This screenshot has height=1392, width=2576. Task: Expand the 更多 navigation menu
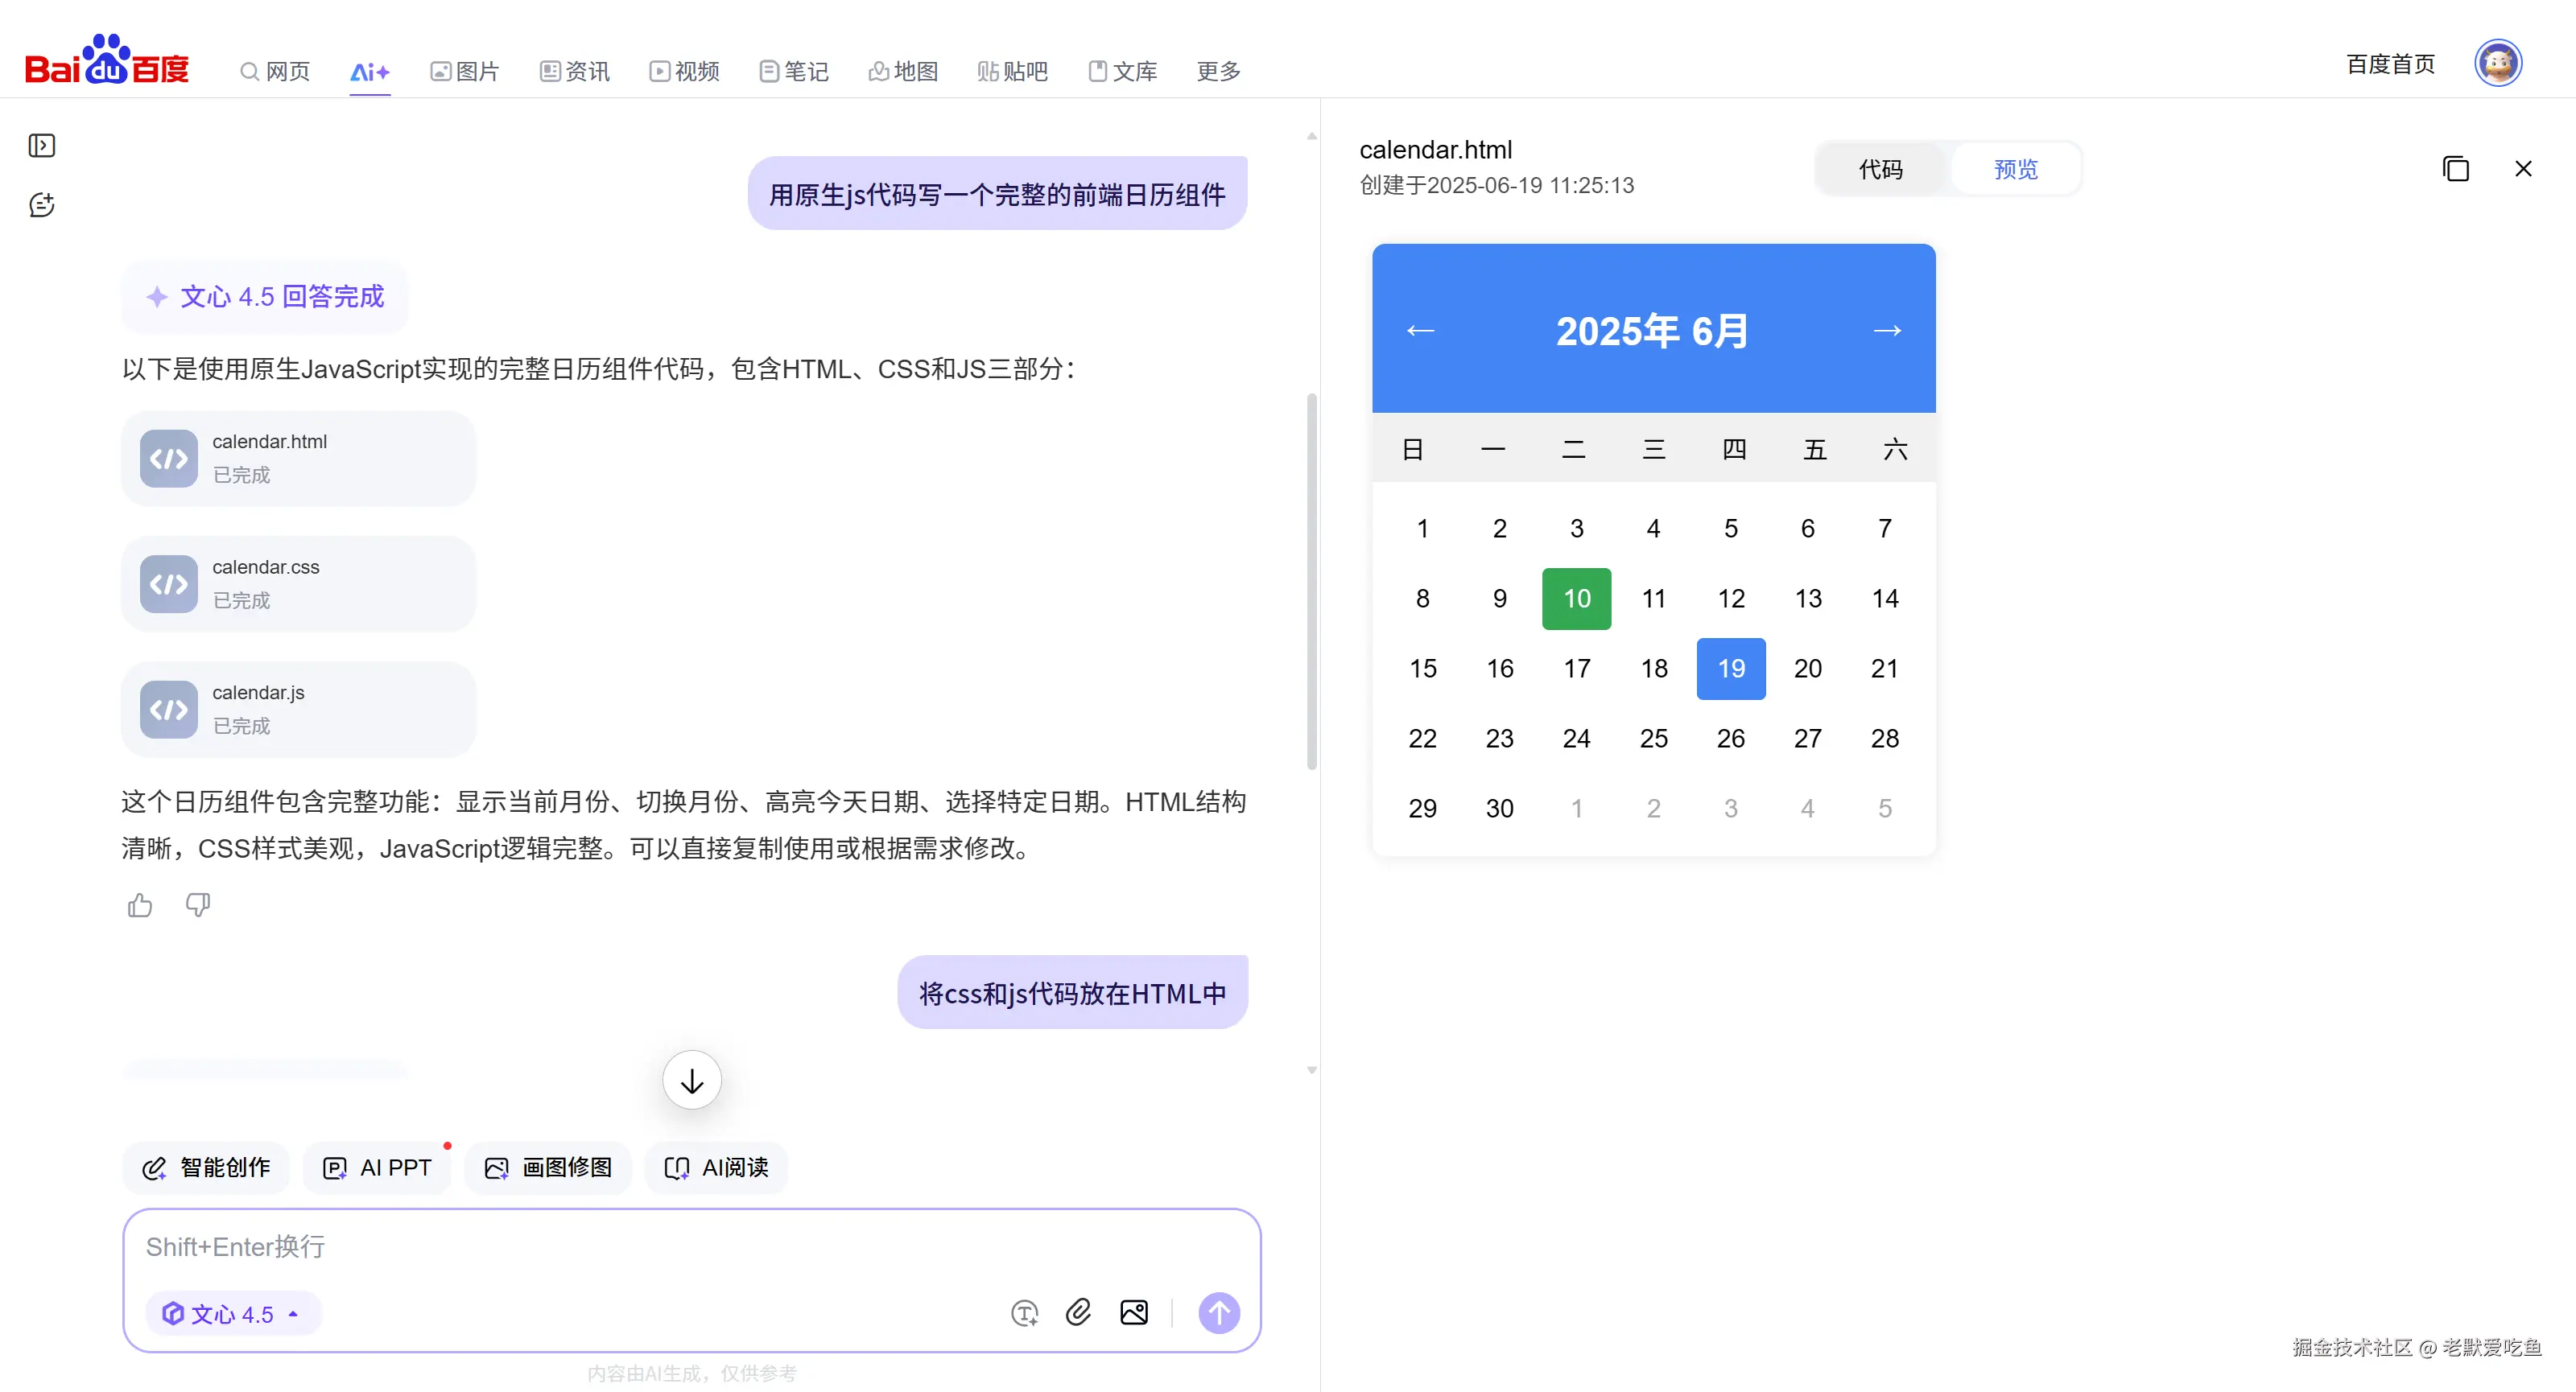pos(1216,71)
